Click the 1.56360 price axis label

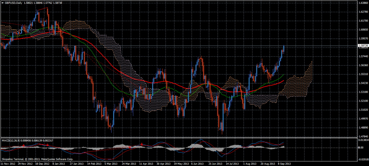(363, 65)
